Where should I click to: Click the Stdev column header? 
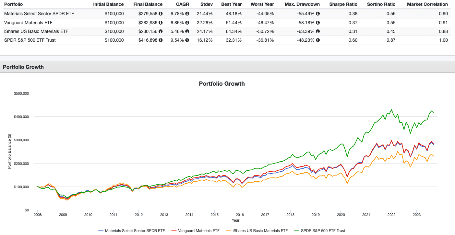(x=206, y=5)
